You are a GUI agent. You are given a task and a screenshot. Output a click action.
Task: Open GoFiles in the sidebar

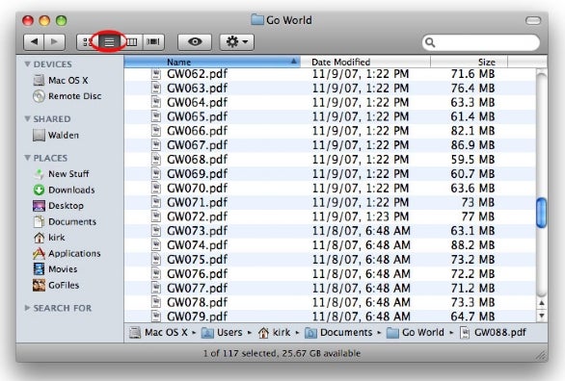click(56, 285)
